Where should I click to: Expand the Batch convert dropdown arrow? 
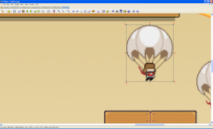(110, 11)
